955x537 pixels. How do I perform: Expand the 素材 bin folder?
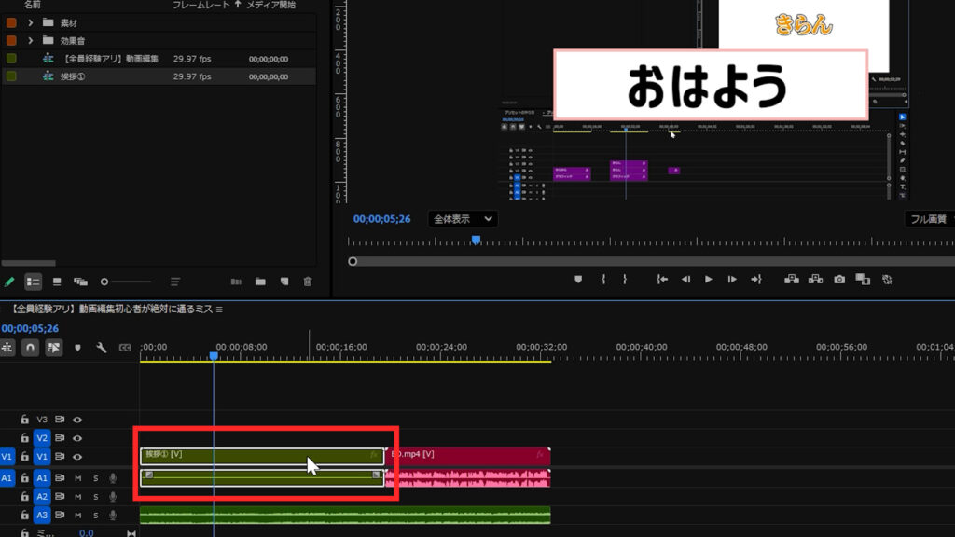pos(31,22)
